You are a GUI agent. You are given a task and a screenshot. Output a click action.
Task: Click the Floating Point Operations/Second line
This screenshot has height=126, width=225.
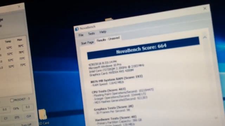pyautogui.click(x=123, y=92)
